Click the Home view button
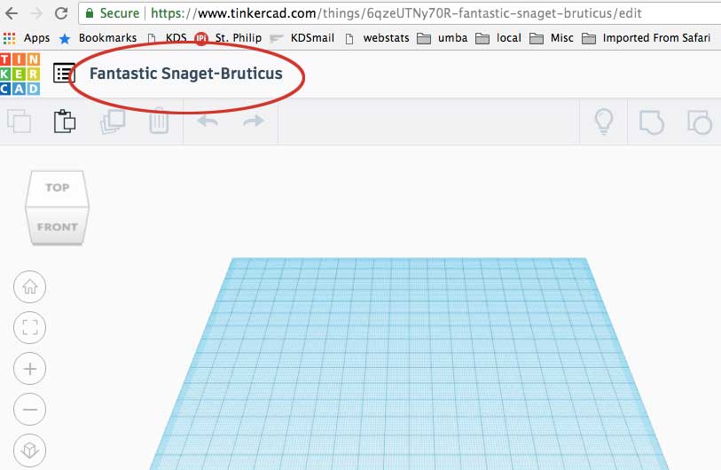The image size is (721, 470). (30, 287)
